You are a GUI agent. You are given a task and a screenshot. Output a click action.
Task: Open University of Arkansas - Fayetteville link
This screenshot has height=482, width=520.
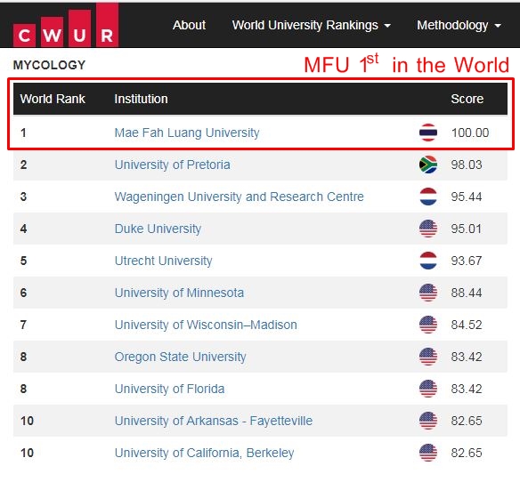click(x=213, y=421)
